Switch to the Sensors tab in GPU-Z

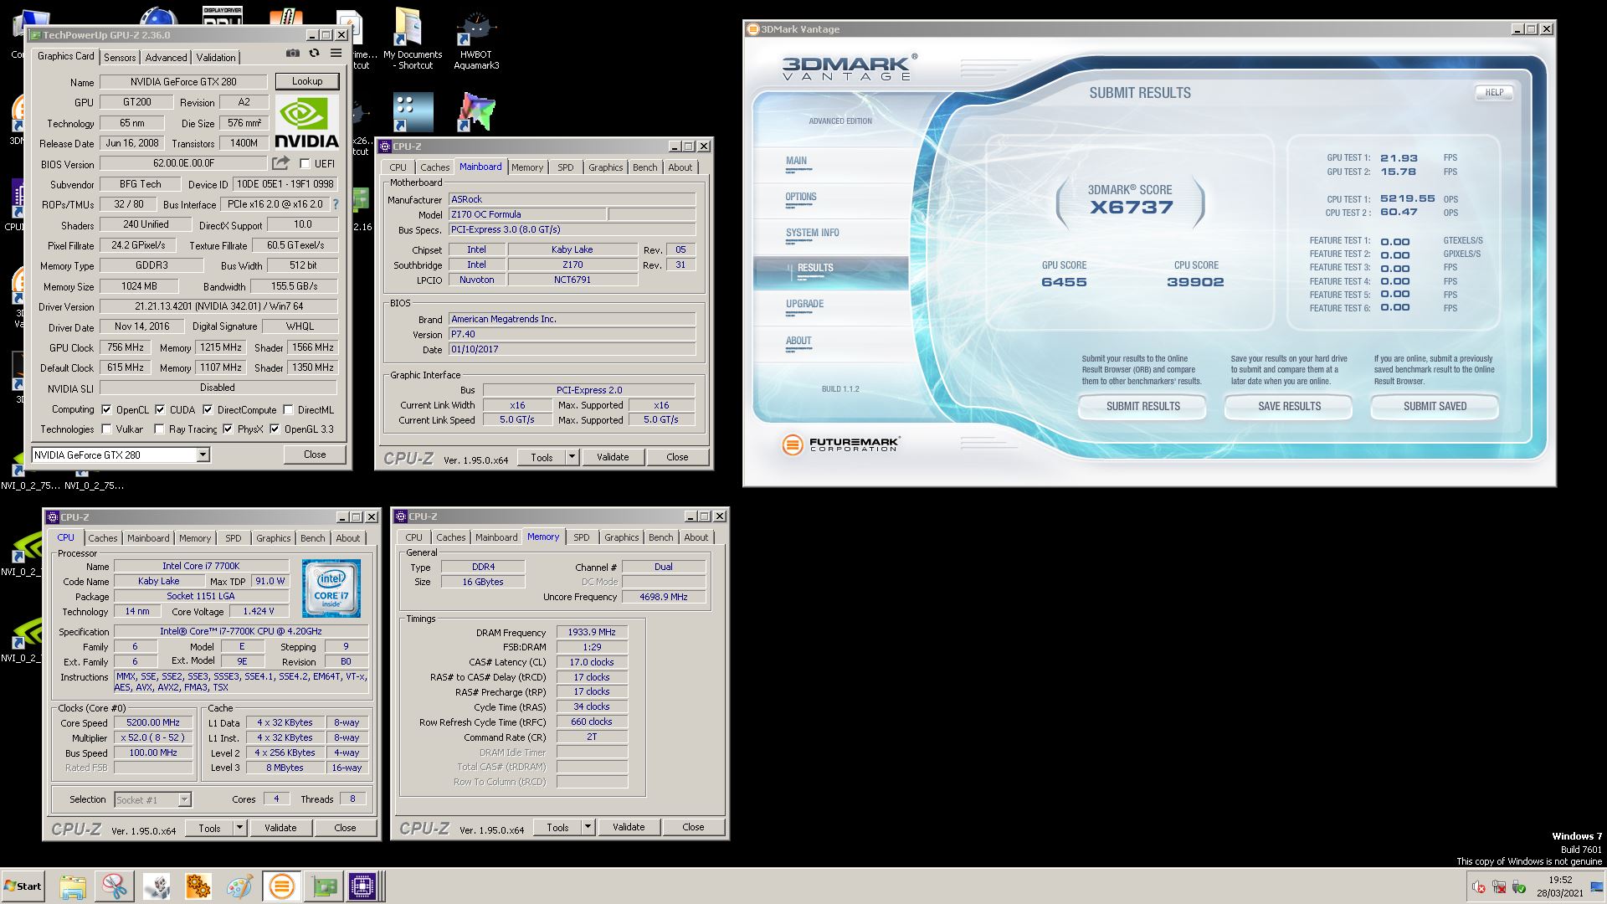[x=120, y=57]
